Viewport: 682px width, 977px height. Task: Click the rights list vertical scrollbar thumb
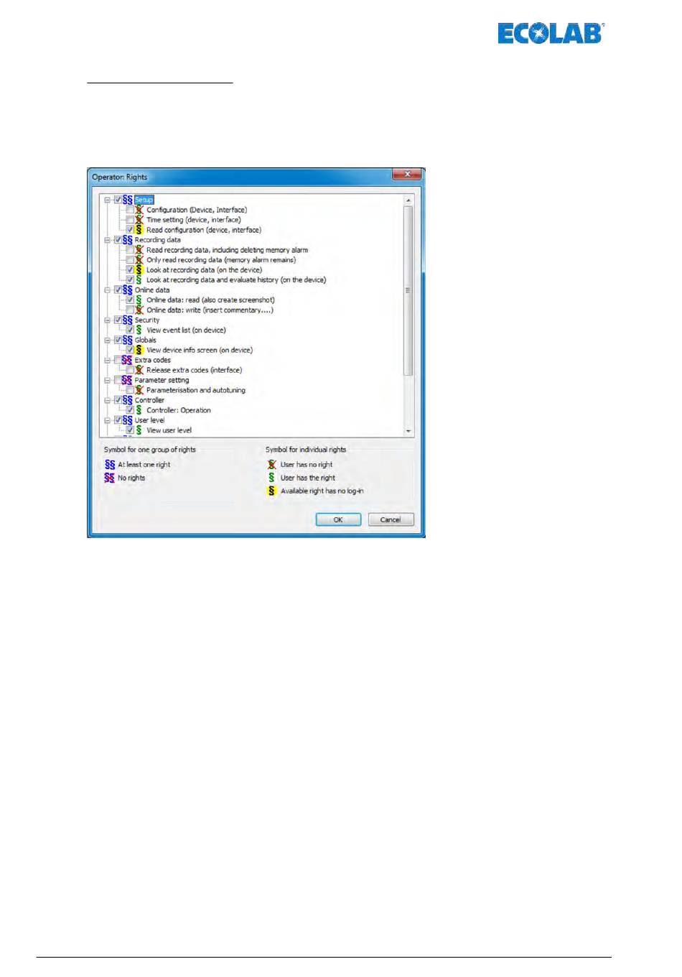pos(408,291)
